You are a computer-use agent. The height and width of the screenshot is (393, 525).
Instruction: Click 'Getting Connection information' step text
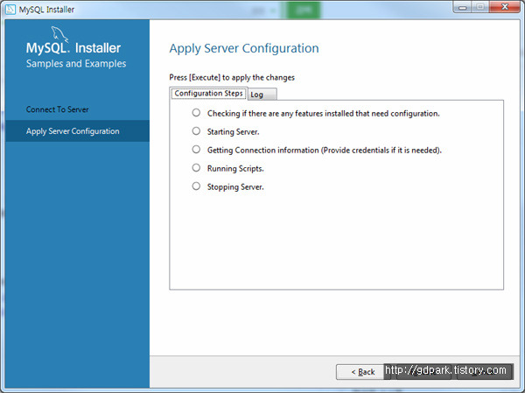pos(325,151)
